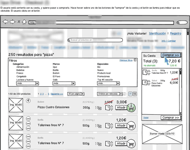Open the 50 por página dropdown
This screenshot has width=190, height=150.
tap(76, 94)
